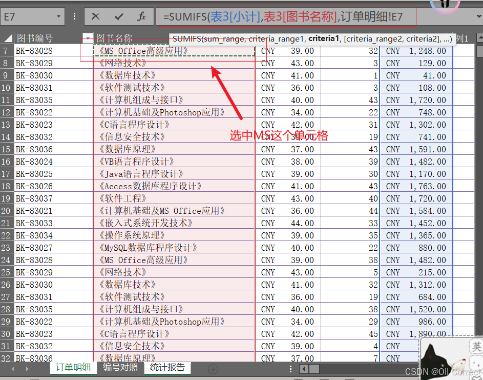
Task: Select 《Access数据库程序设计》 in row 18
Action: 174,186
